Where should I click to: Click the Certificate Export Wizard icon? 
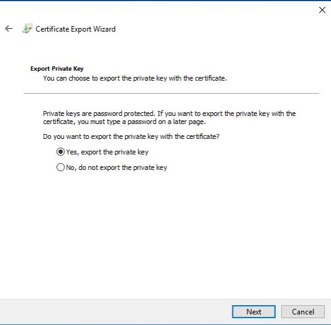click(27, 29)
